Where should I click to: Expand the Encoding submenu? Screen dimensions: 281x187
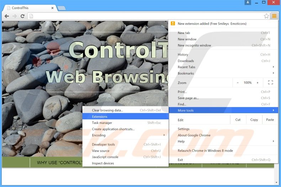[x=126, y=135]
